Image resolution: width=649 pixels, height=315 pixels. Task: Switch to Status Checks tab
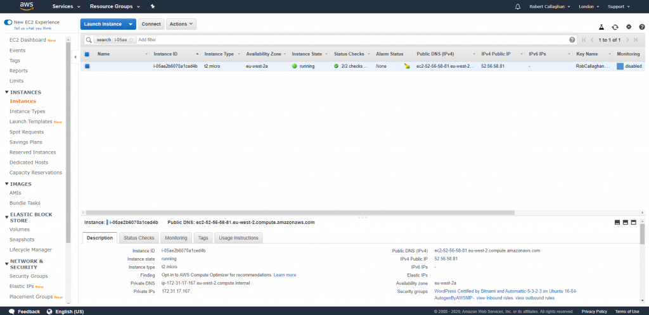coord(139,238)
